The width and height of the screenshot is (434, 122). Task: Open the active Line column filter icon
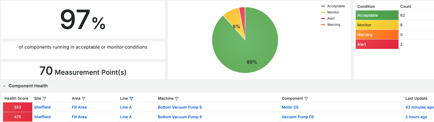click(x=131, y=99)
